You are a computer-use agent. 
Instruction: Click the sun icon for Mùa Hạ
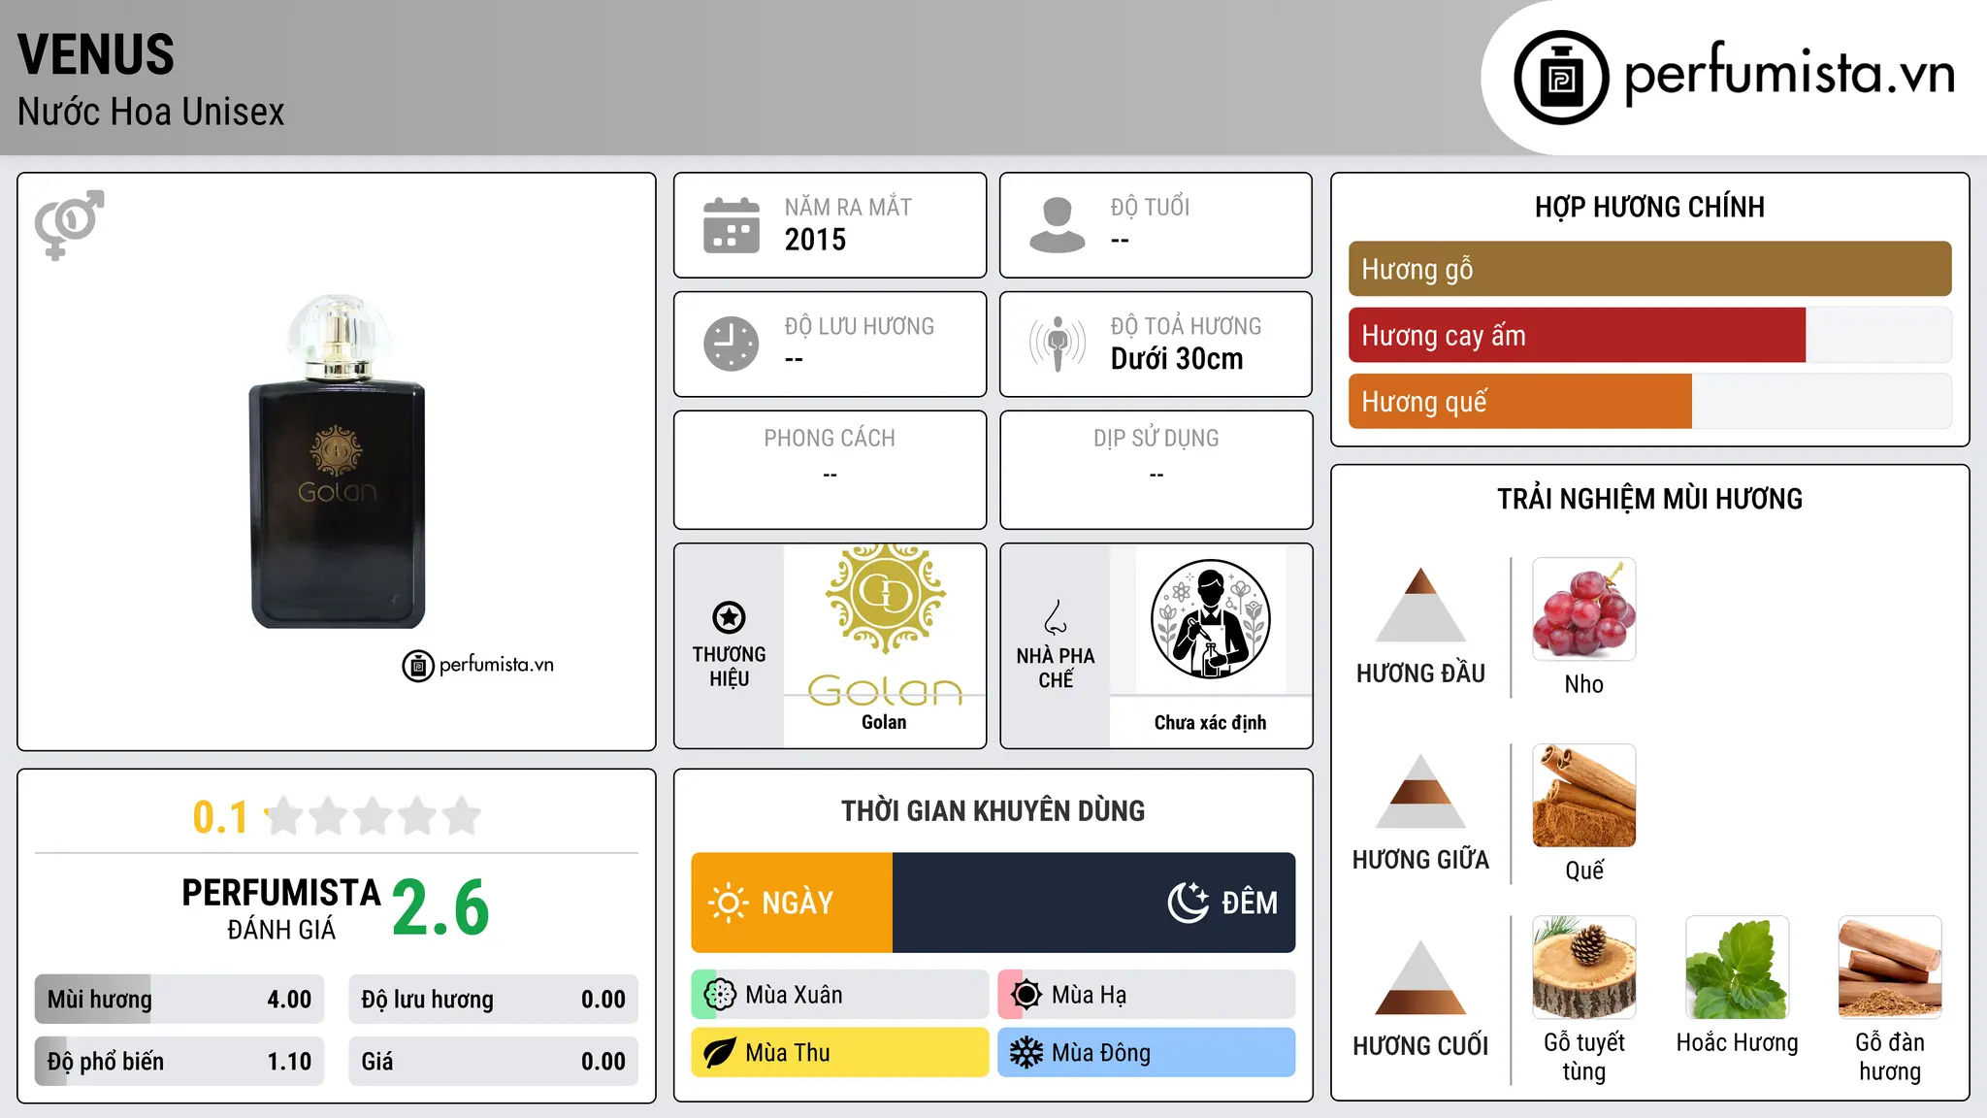pyautogui.click(x=1026, y=995)
